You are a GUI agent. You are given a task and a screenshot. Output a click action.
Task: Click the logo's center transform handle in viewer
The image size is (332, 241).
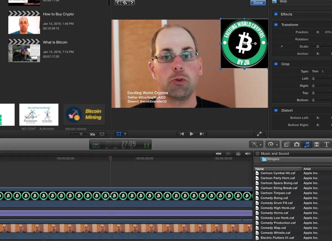pyautogui.click(x=244, y=44)
